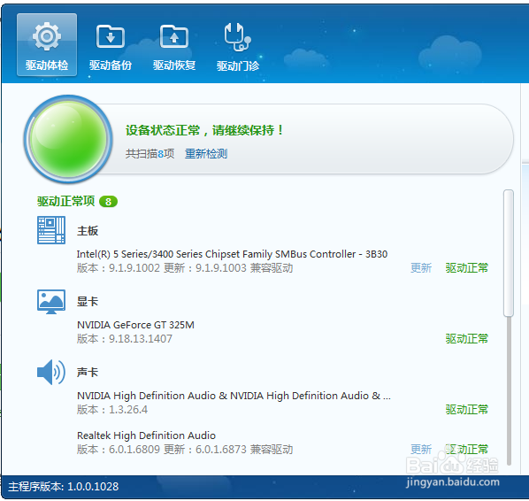This screenshot has width=529, height=501.
Task: Click the 重新检测 rescan link
Action: click(x=206, y=154)
